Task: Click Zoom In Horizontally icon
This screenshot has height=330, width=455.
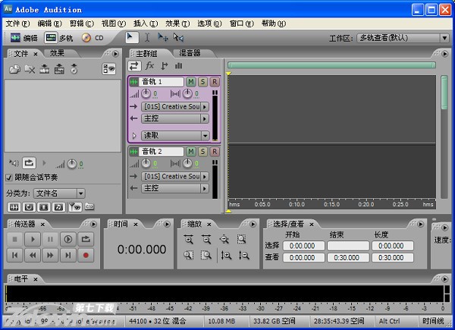Action: (x=189, y=239)
